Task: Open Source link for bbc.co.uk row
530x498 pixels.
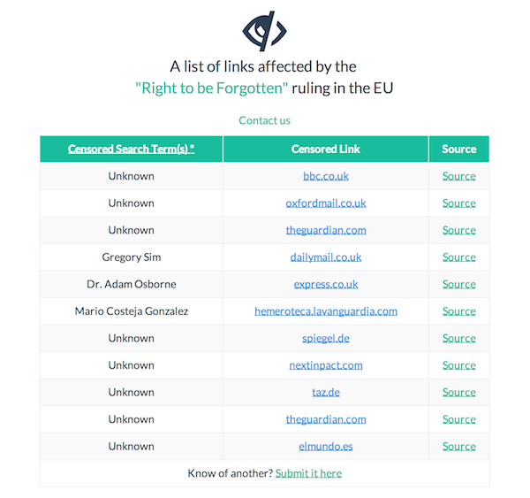Action: 459,176
